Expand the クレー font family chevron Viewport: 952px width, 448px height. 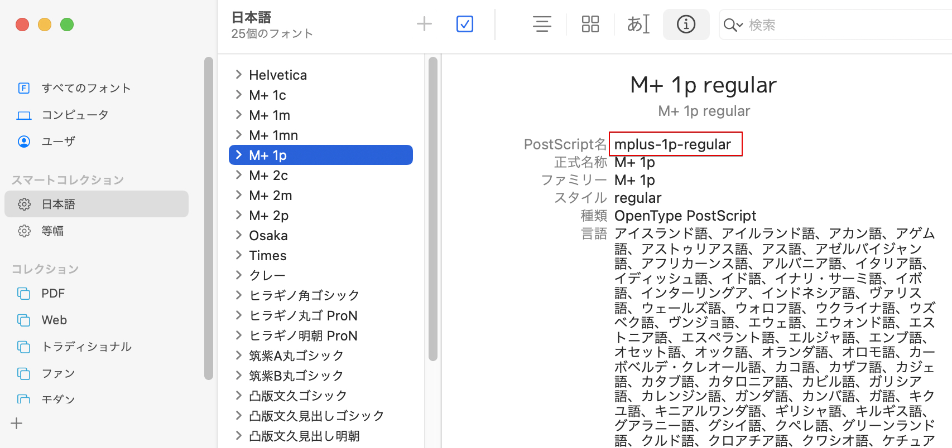coord(238,275)
